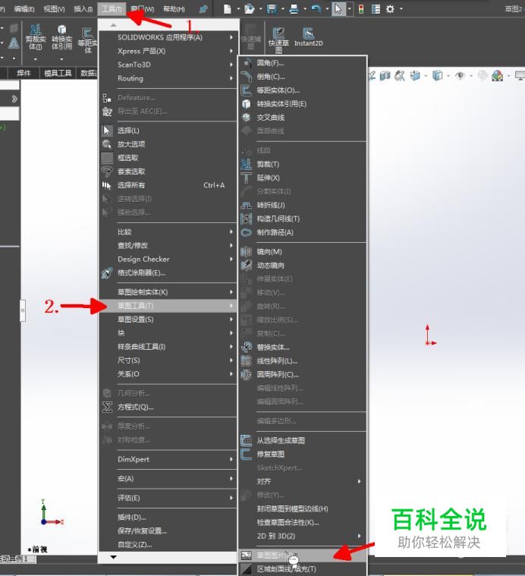Expand SOLIDWORKS 应用程序(A) submenu
Viewport: 525px width, 576px height.
[168, 37]
